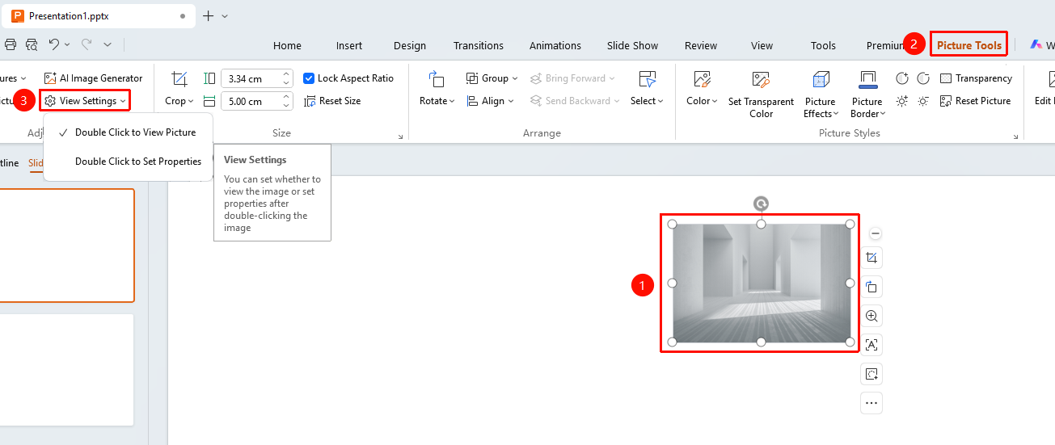Click the Crop tool icon in ribbon
1055x445 pixels.
coord(179,78)
